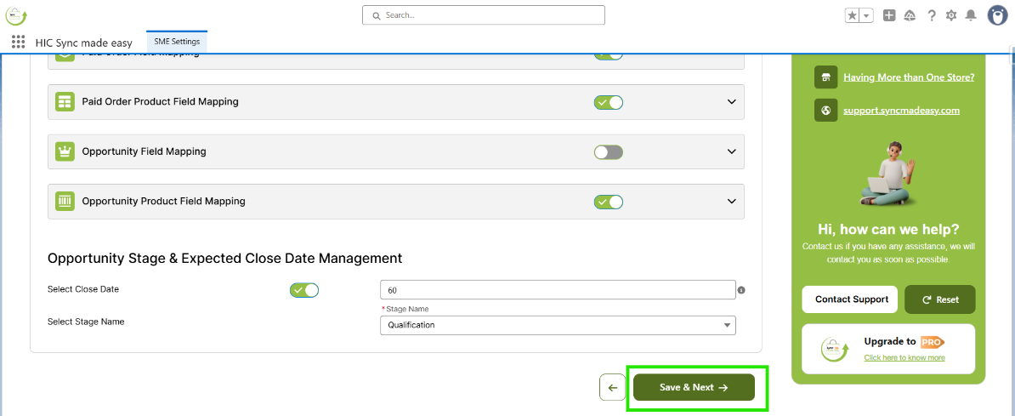Switch to the SME Settings tab
Viewport: 1015px width, 416px height.
click(x=177, y=42)
